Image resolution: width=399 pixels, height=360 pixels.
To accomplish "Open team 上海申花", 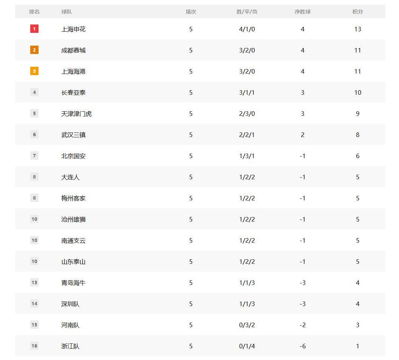I will (73, 29).
